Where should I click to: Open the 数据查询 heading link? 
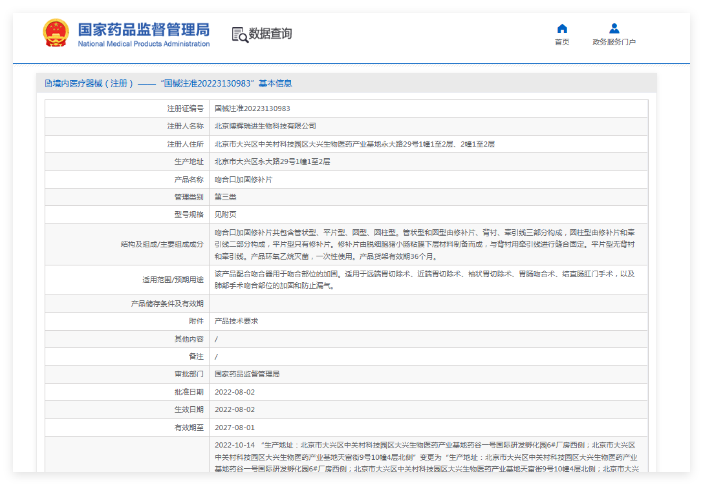(x=270, y=34)
